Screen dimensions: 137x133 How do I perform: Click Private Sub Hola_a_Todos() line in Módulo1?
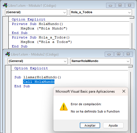pos(41,37)
